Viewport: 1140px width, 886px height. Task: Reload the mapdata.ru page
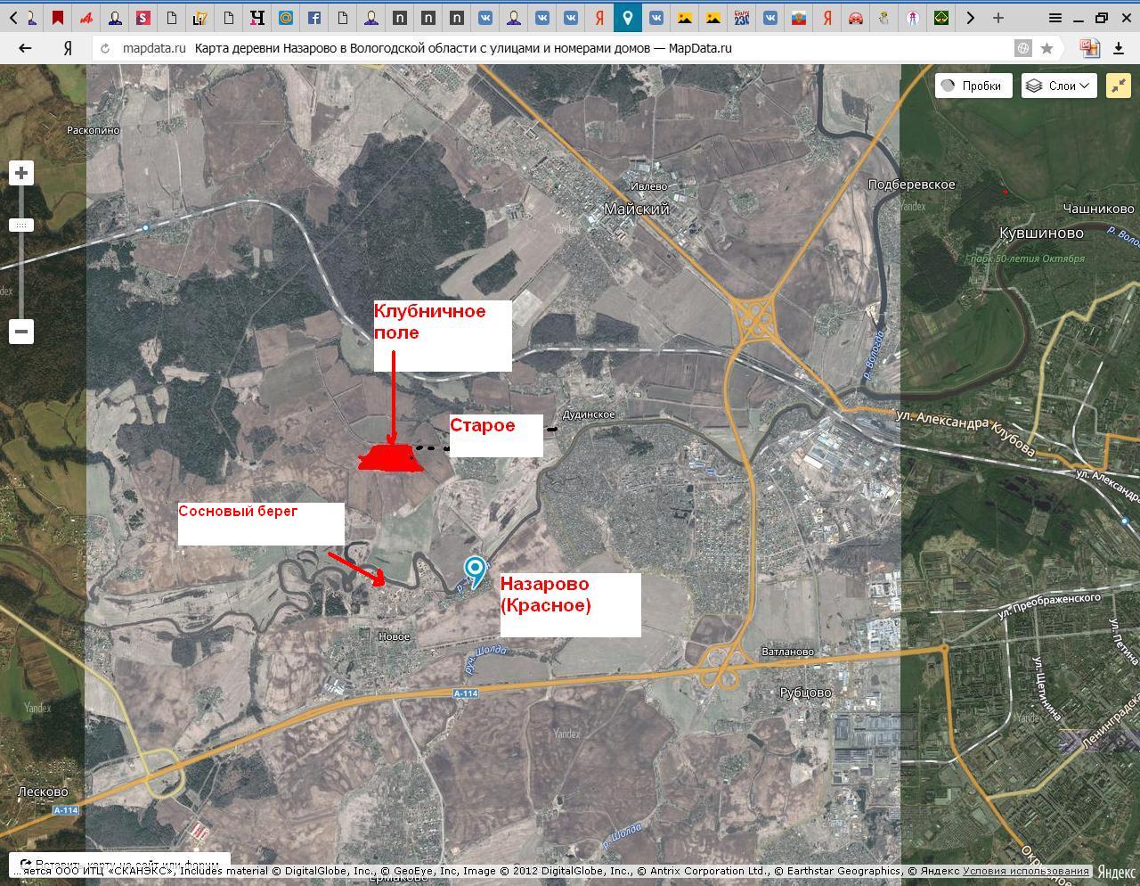(x=105, y=48)
